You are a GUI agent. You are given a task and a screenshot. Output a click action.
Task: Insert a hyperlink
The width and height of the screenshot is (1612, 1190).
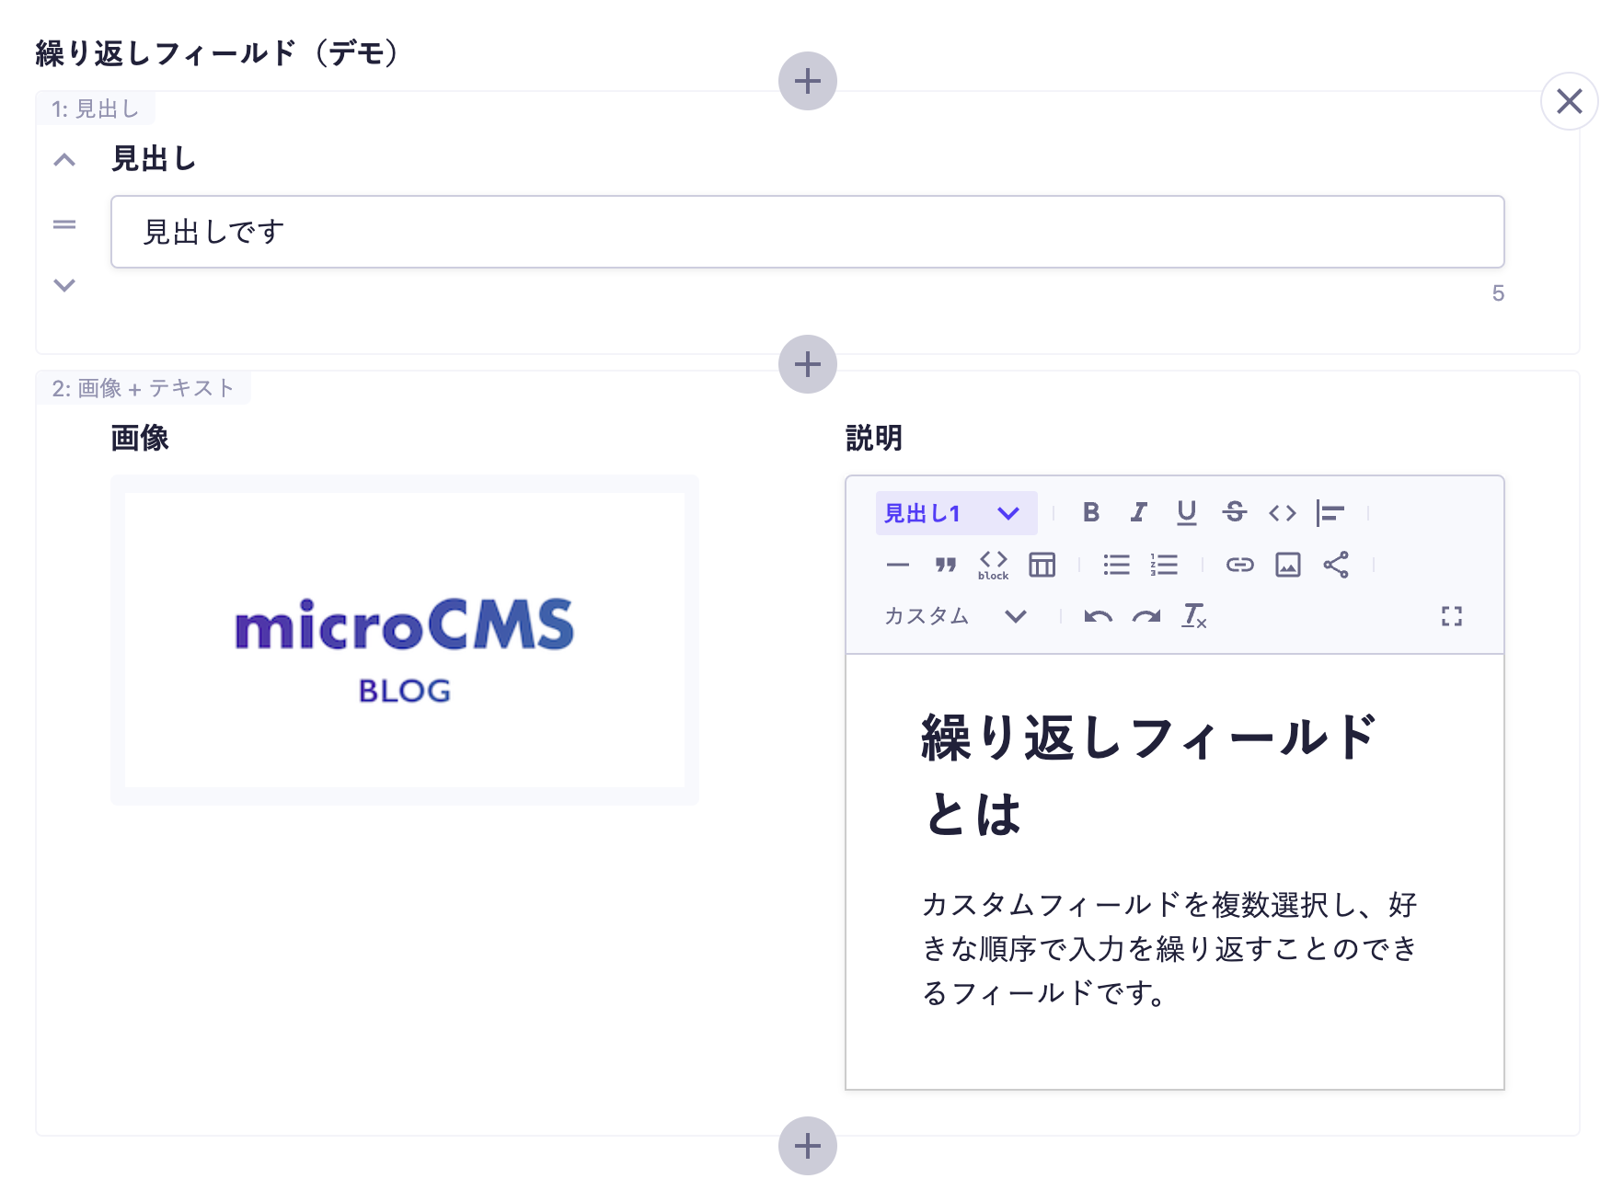(1240, 565)
